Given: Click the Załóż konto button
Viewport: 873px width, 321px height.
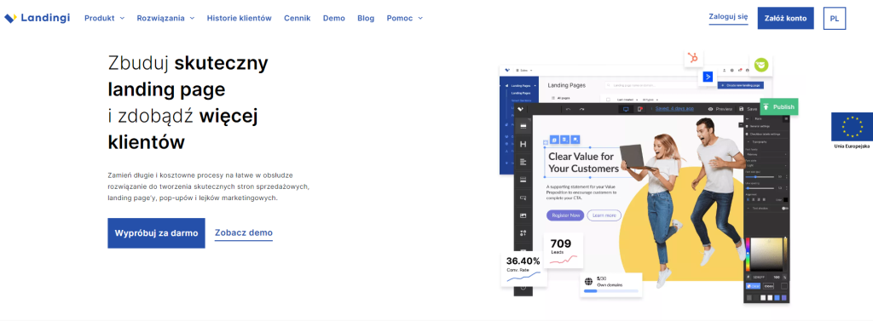Looking at the screenshot, I should click(x=785, y=19).
